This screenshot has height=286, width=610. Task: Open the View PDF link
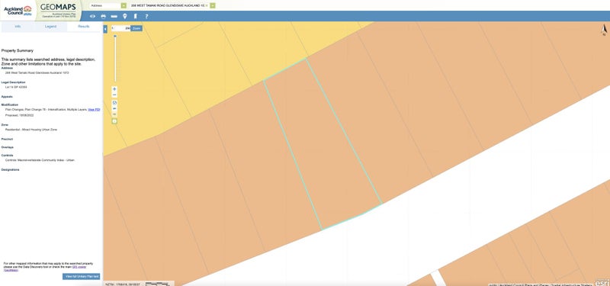[94, 110]
